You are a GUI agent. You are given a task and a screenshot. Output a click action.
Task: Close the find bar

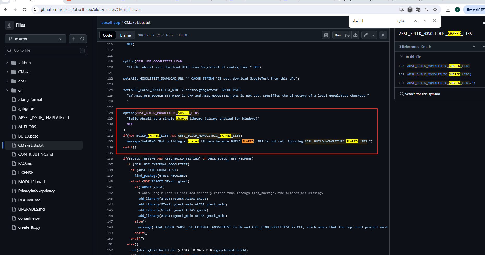(x=434, y=21)
